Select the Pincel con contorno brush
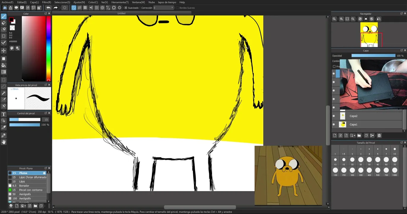Screen dimensions: 407x214 (27, 190)
